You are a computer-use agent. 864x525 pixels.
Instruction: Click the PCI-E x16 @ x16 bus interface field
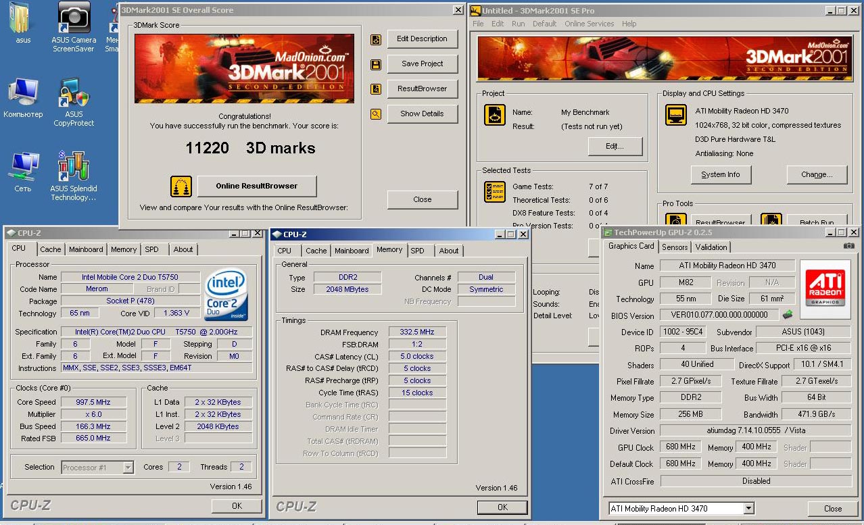coord(803,348)
